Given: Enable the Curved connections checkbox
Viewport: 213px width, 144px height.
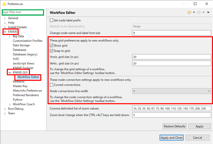Looking at the screenshot, I should coord(51,85).
